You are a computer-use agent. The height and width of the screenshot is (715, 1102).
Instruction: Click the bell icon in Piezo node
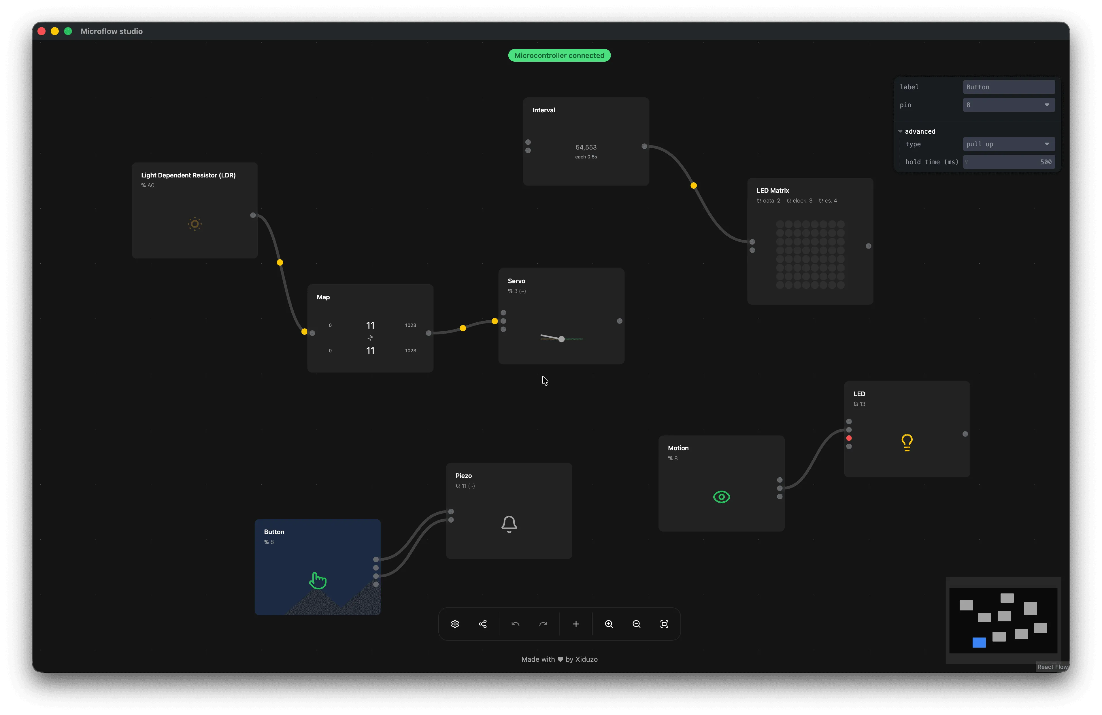click(x=509, y=524)
